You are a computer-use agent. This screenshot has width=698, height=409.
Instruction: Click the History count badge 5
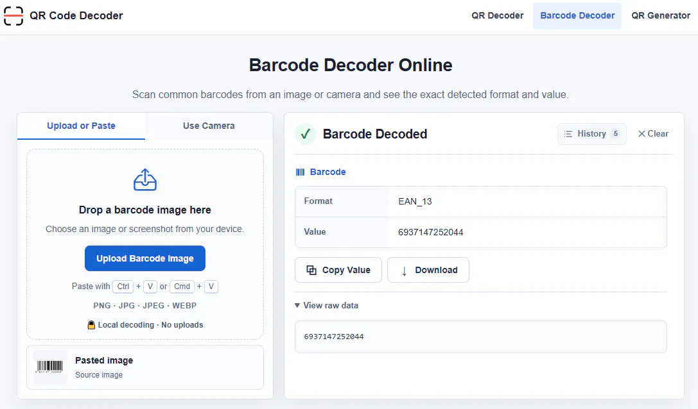click(x=616, y=134)
